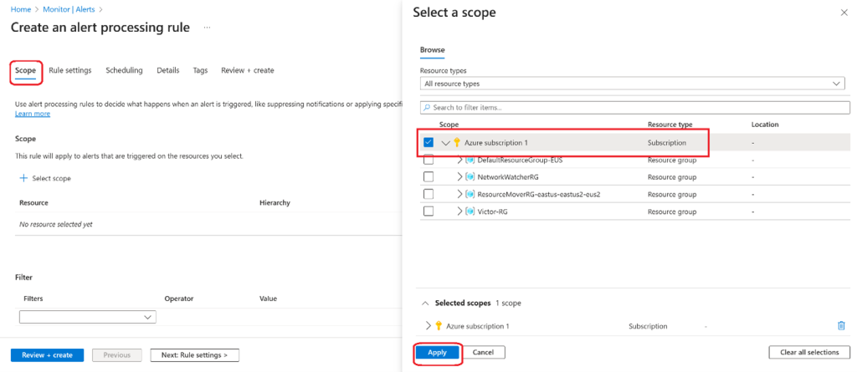Expand the ResourceMoverRG-eastus-eastus2-eus2 node
Screen dimensions: 857x372
pyautogui.click(x=459, y=195)
